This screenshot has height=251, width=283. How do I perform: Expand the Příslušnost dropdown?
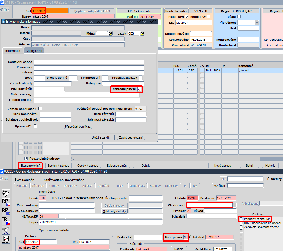(257, 23)
